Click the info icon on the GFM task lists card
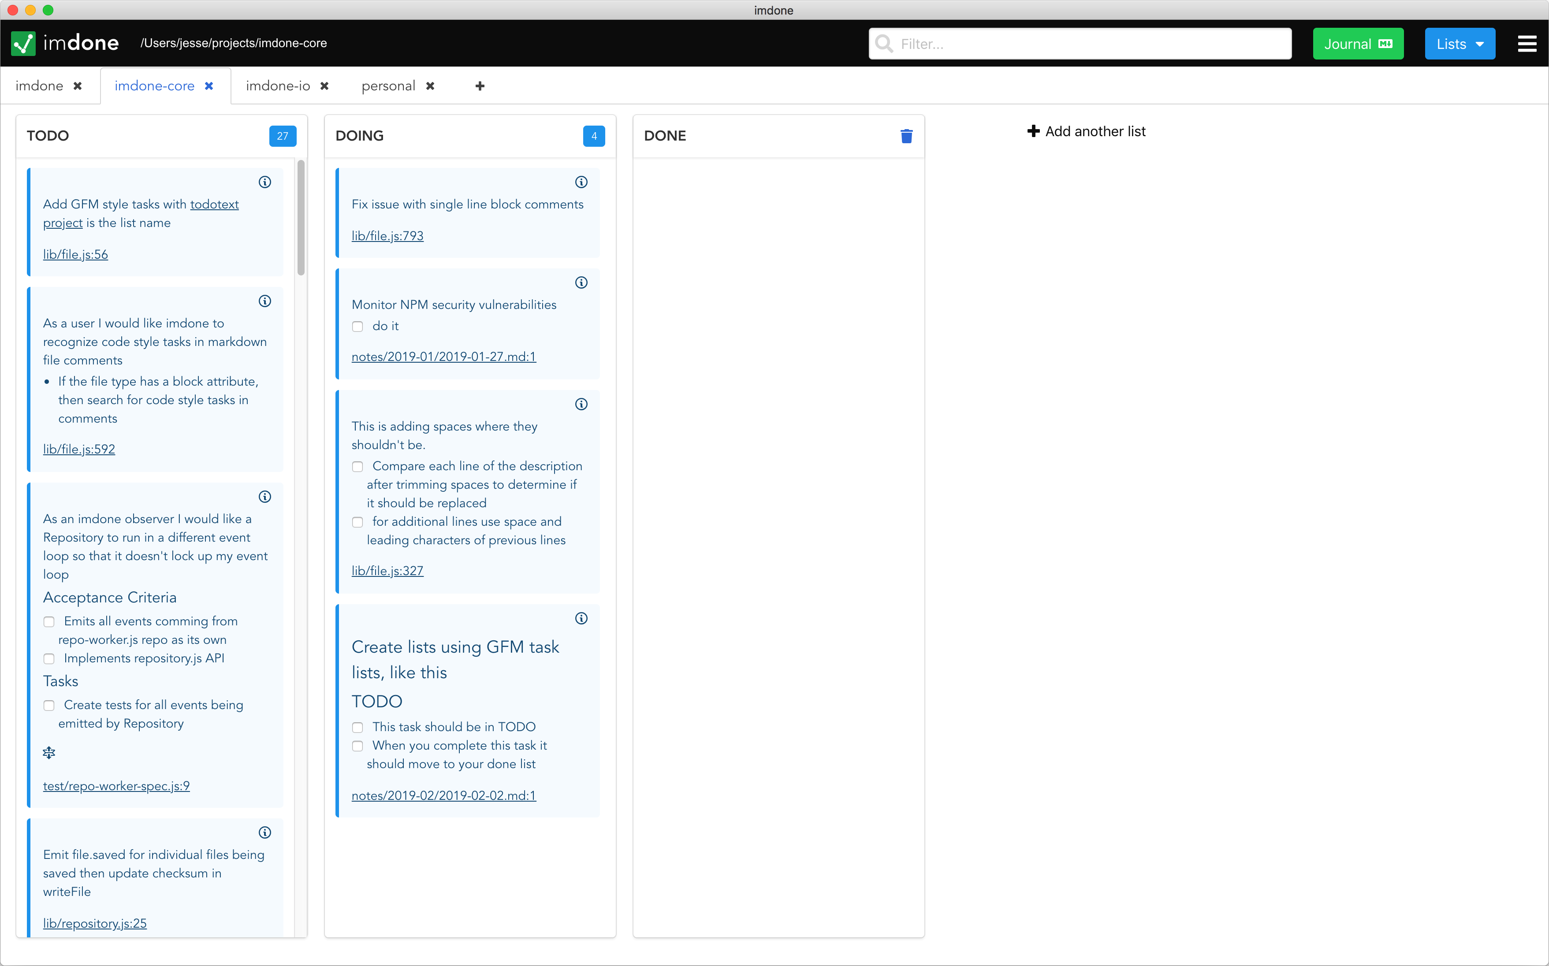This screenshot has height=966, width=1549. (x=581, y=618)
